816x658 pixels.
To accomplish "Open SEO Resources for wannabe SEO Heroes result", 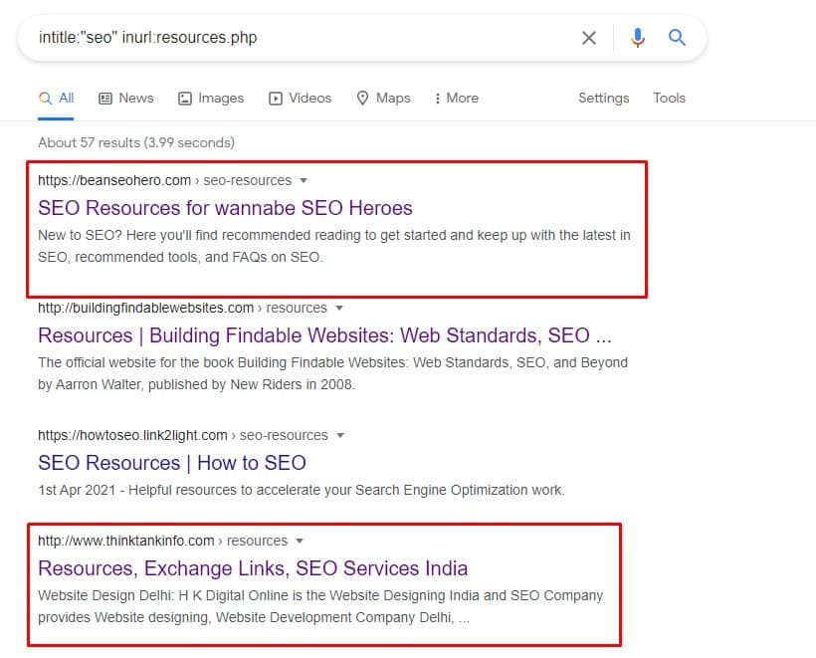I will (225, 208).
